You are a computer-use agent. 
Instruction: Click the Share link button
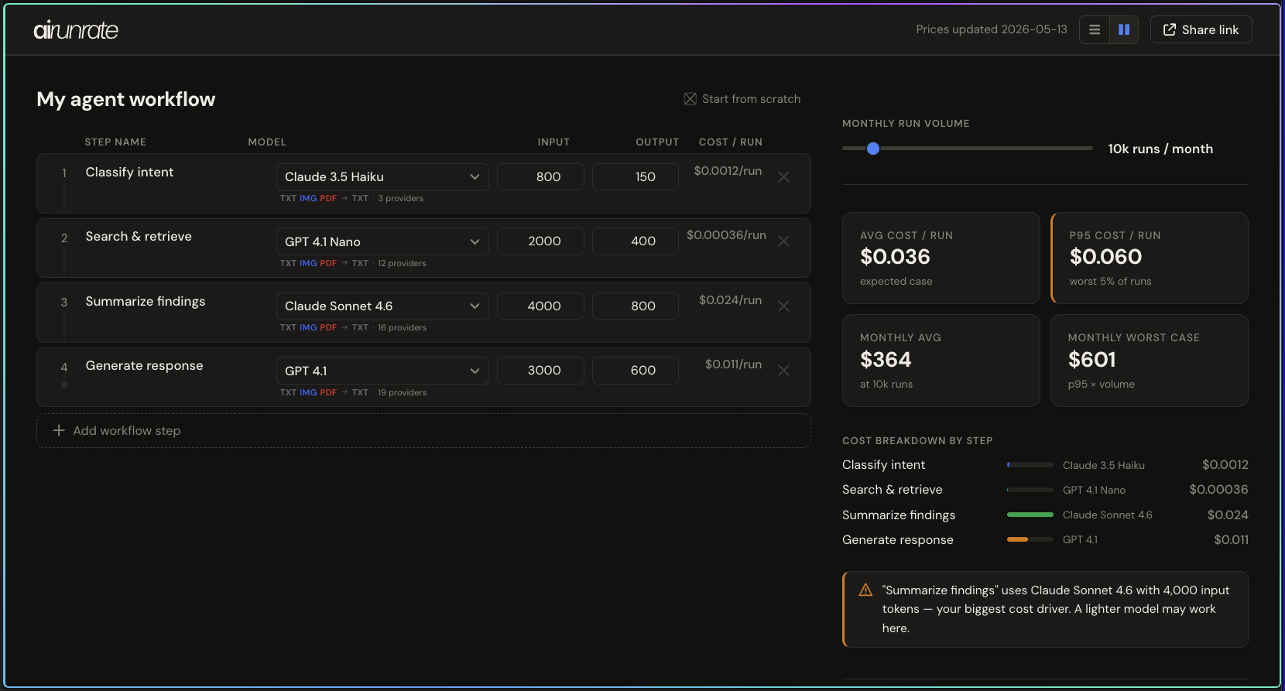pos(1201,29)
